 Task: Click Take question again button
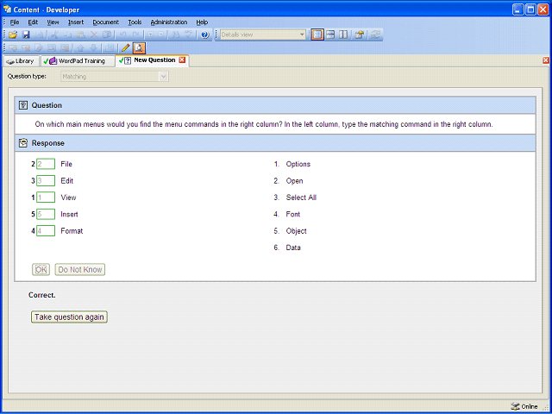pos(69,317)
